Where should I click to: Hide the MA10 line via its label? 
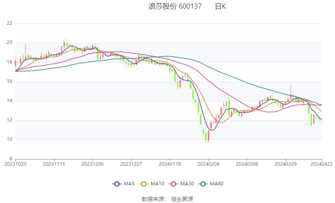click(x=158, y=184)
